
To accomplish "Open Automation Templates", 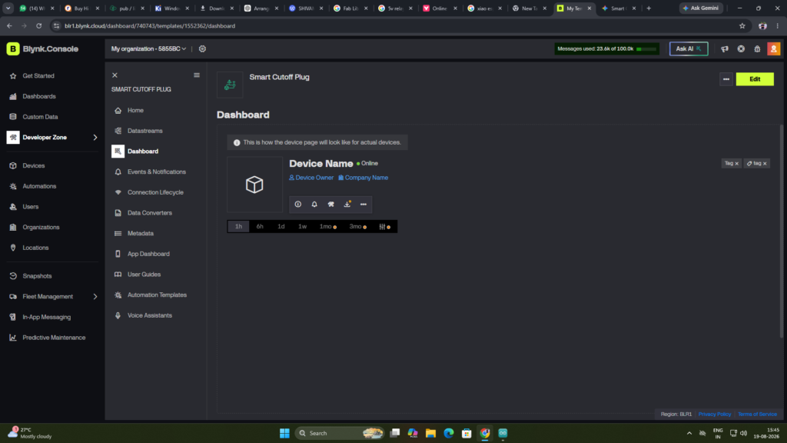I will pyautogui.click(x=157, y=296).
